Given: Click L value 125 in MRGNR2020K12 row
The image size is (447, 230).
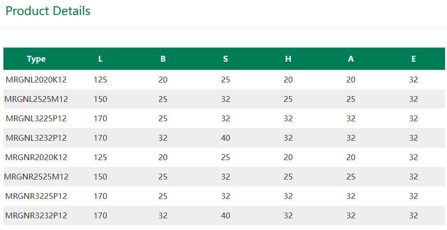Looking at the screenshot, I should 100,157.
